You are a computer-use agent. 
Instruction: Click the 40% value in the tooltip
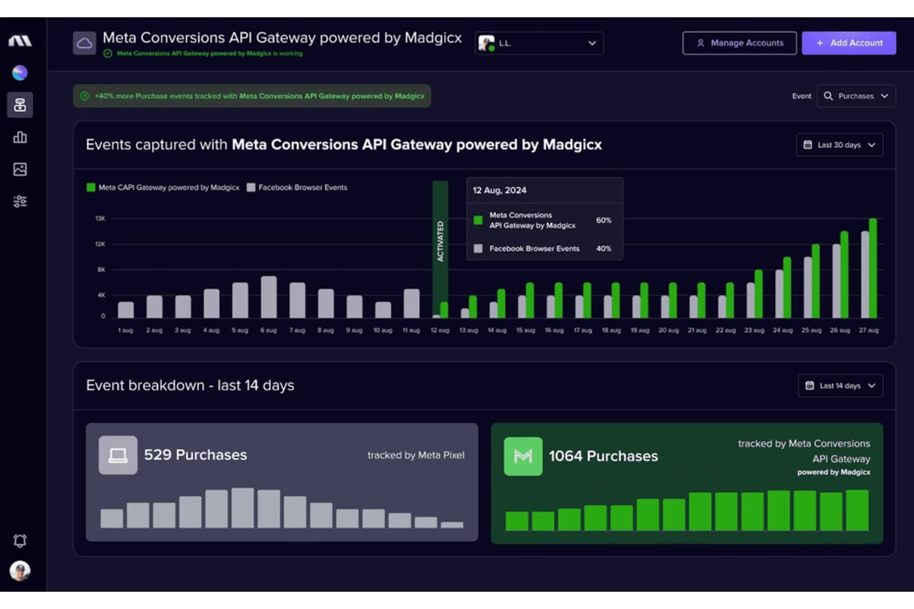click(603, 249)
